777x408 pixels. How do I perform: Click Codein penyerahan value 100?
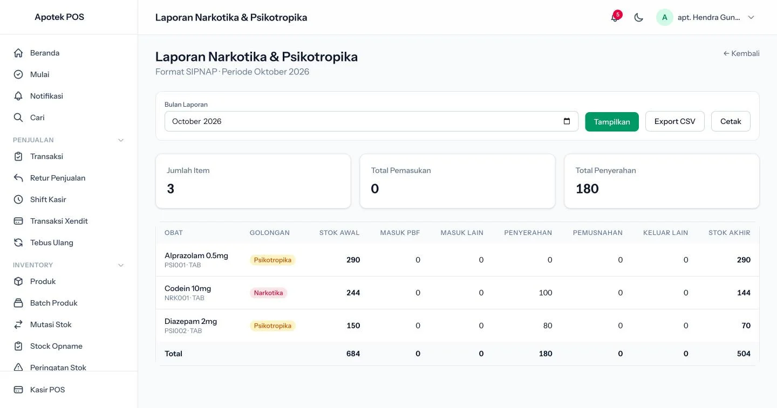coord(546,293)
